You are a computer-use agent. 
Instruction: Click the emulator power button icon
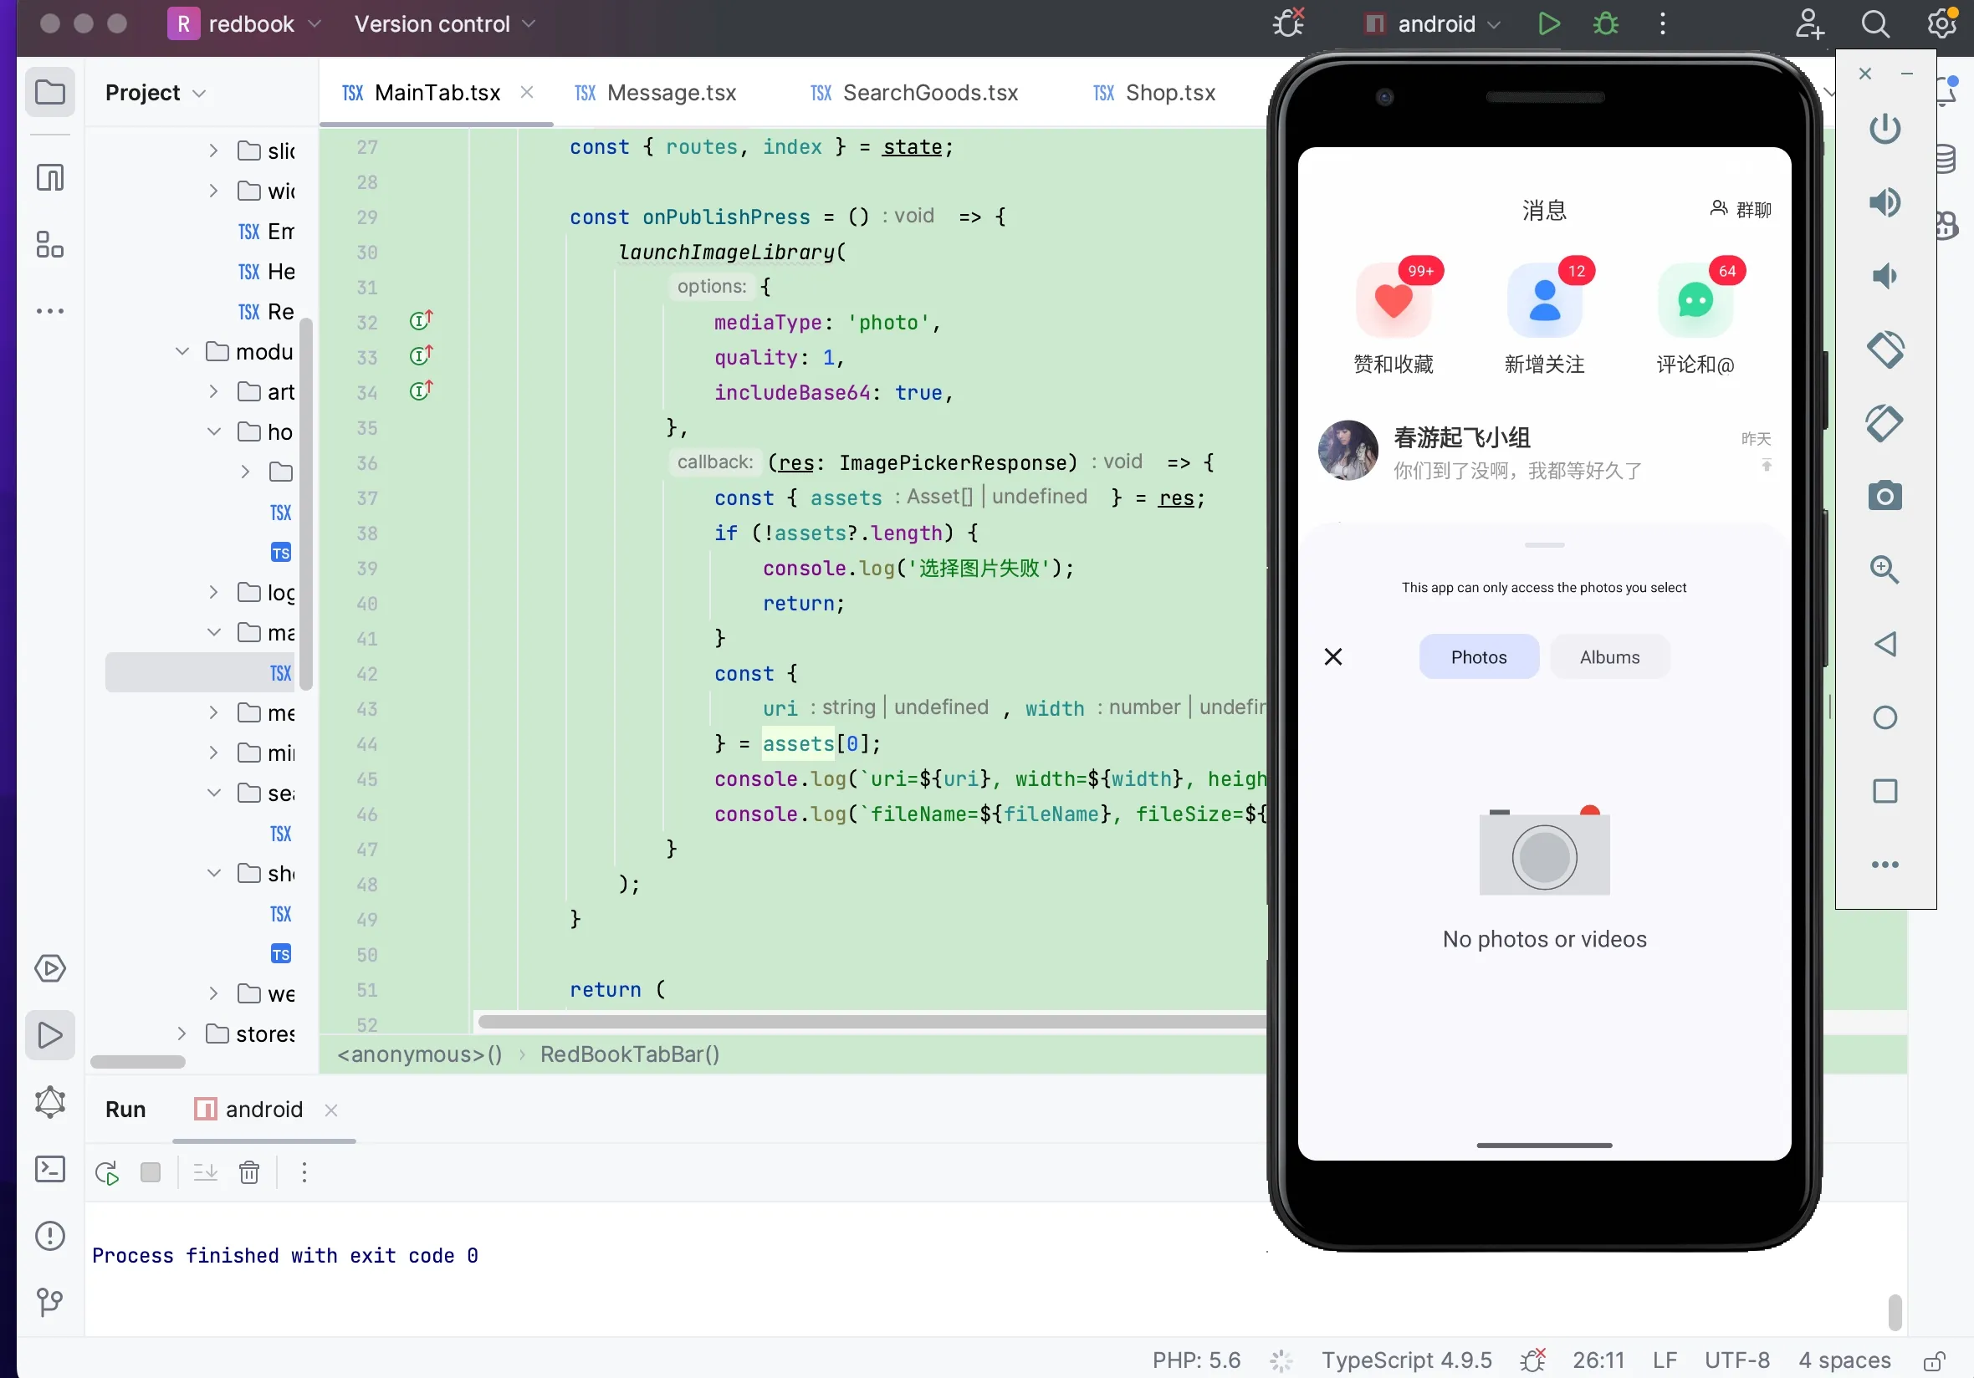(1885, 129)
